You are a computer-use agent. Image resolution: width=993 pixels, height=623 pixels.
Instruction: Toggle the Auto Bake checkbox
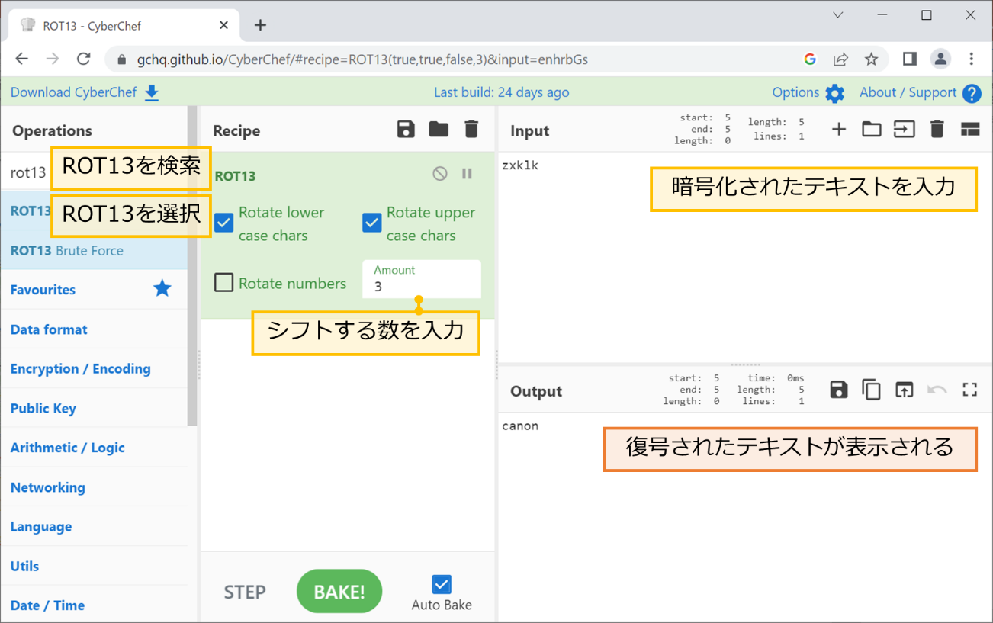click(x=442, y=584)
